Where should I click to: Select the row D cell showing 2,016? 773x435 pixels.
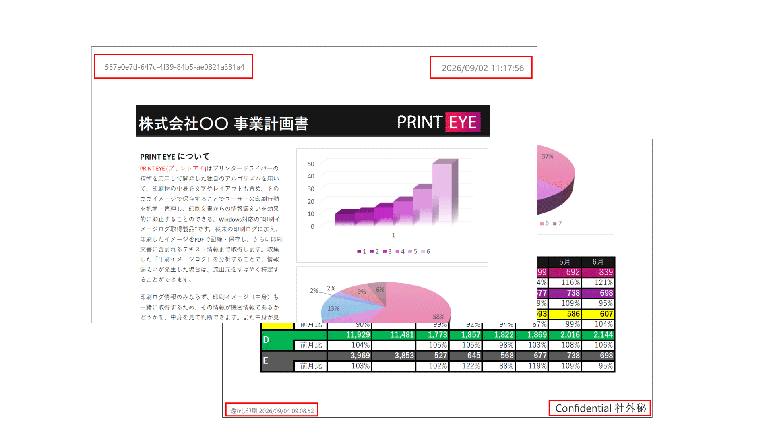click(565, 335)
